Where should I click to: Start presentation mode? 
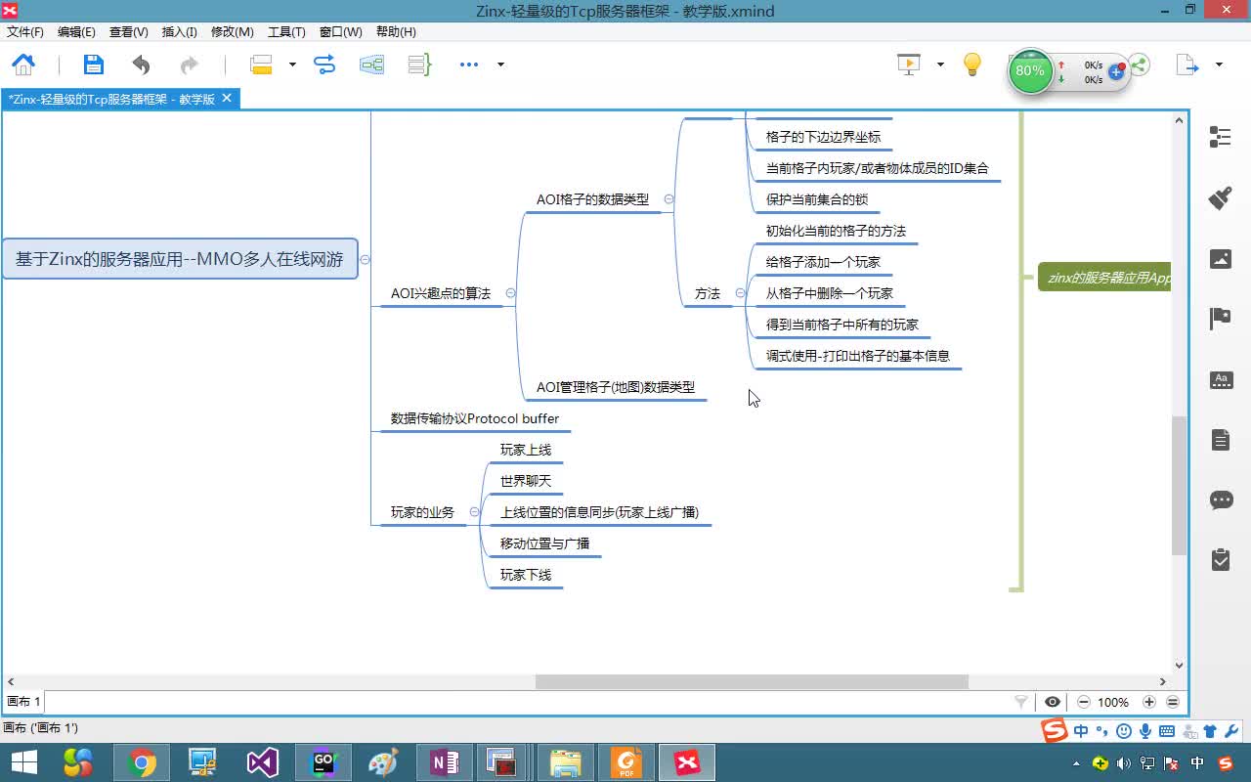click(x=909, y=65)
